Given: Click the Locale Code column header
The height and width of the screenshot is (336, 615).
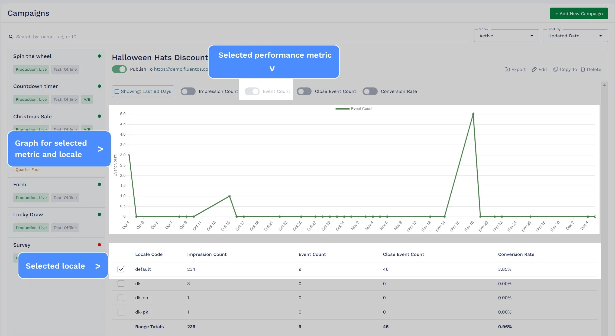Looking at the screenshot, I should coord(149,254).
